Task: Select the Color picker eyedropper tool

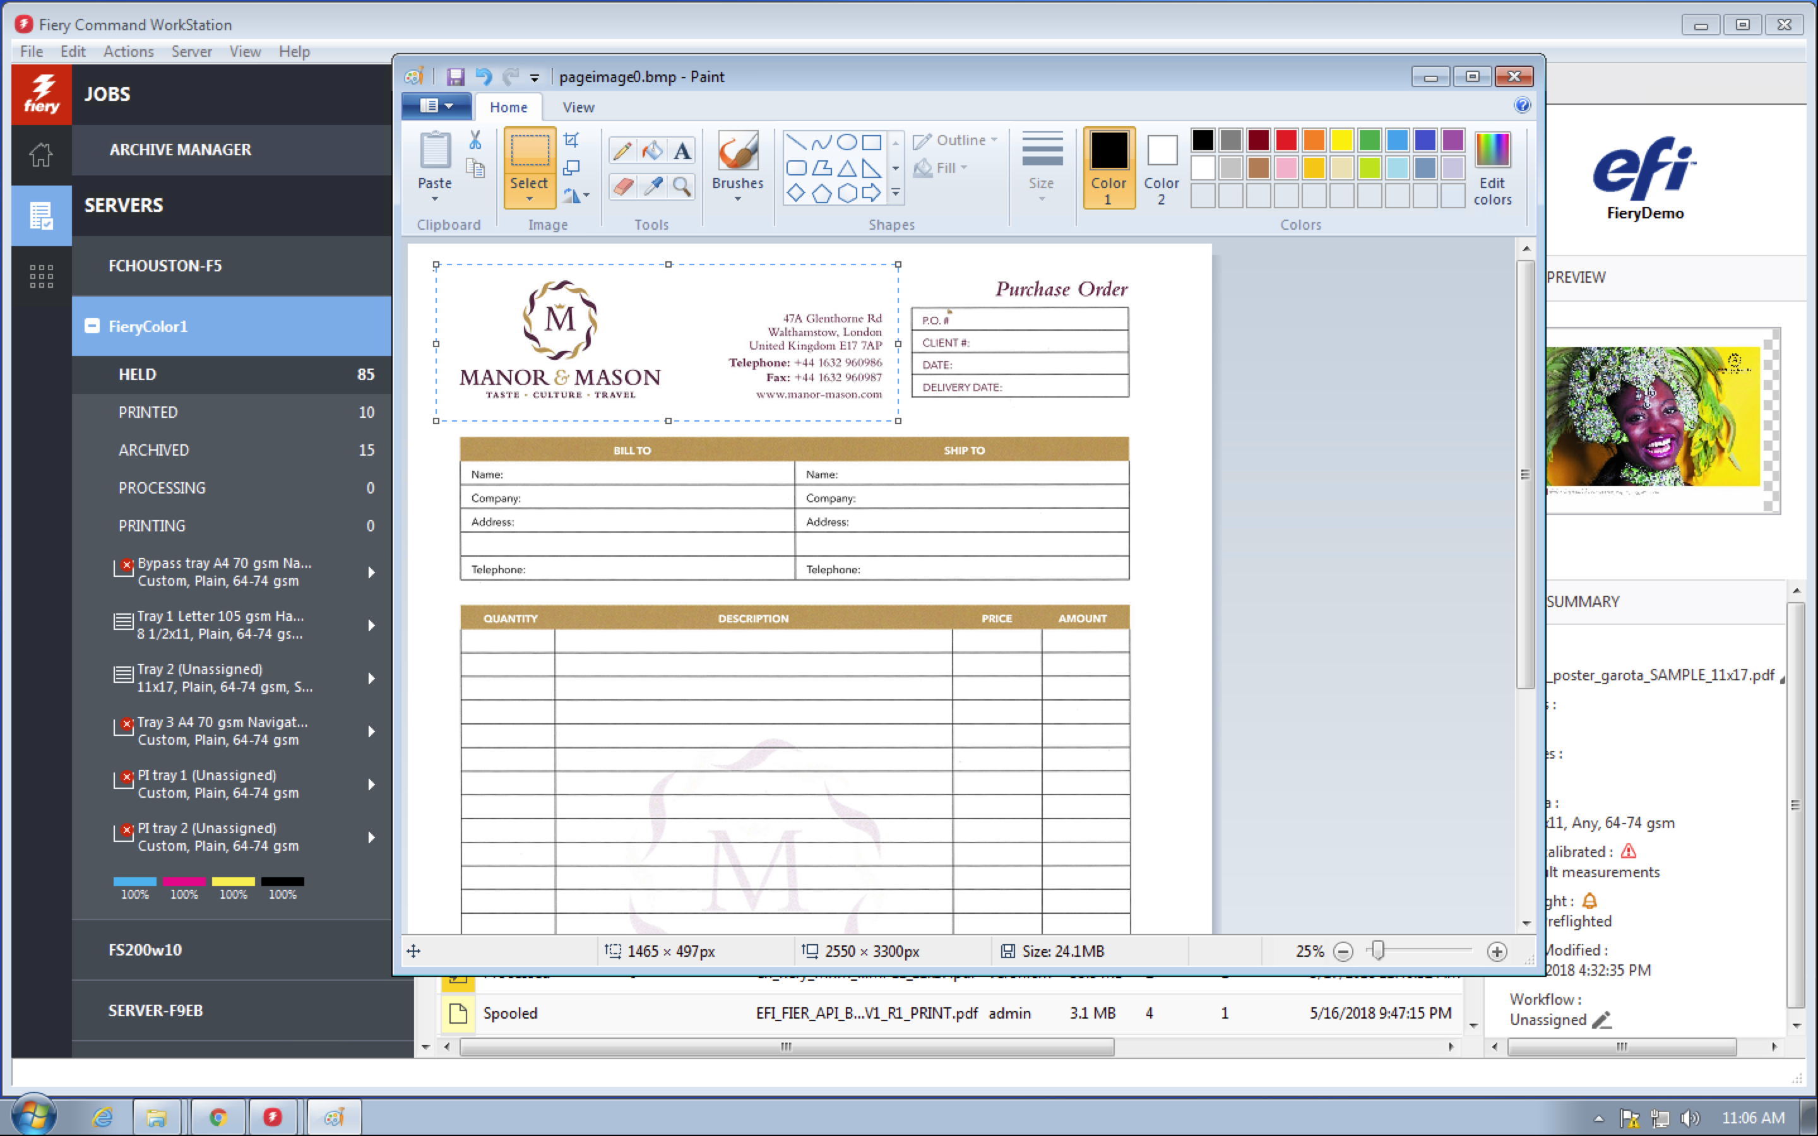Action: click(651, 186)
